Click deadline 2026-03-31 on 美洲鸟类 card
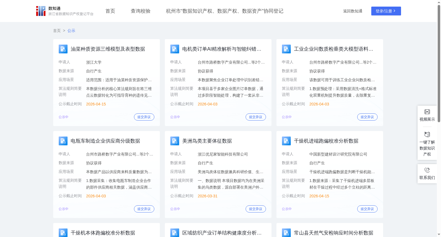Viewport: 441px width, 237px height. [208, 196]
